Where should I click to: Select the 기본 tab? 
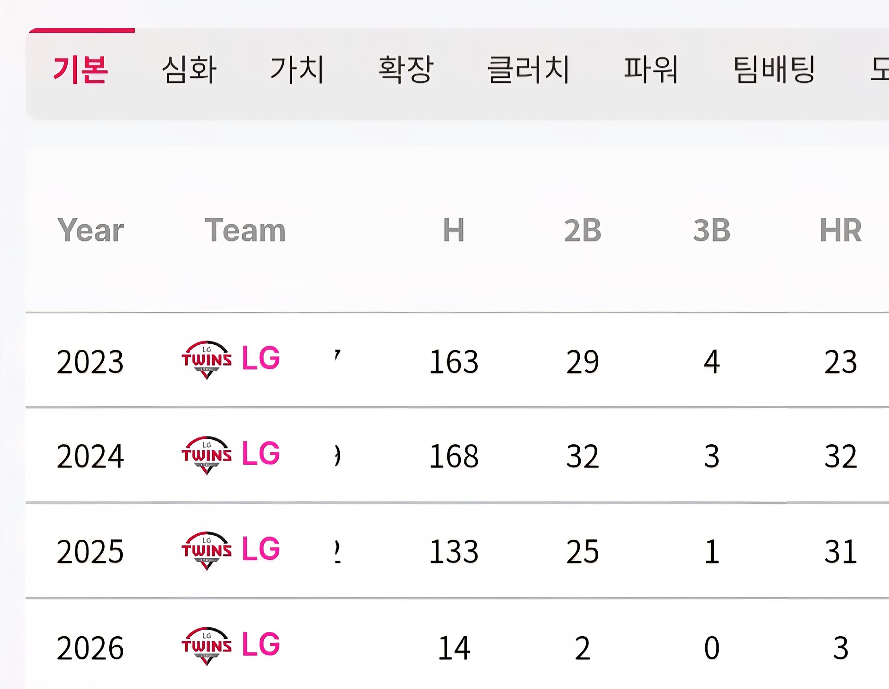pyautogui.click(x=81, y=70)
